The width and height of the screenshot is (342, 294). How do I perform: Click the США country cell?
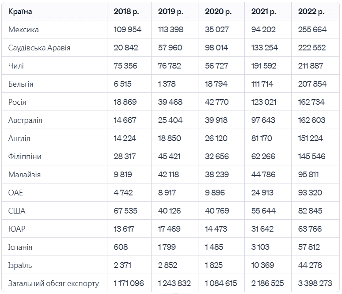pyautogui.click(x=17, y=211)
